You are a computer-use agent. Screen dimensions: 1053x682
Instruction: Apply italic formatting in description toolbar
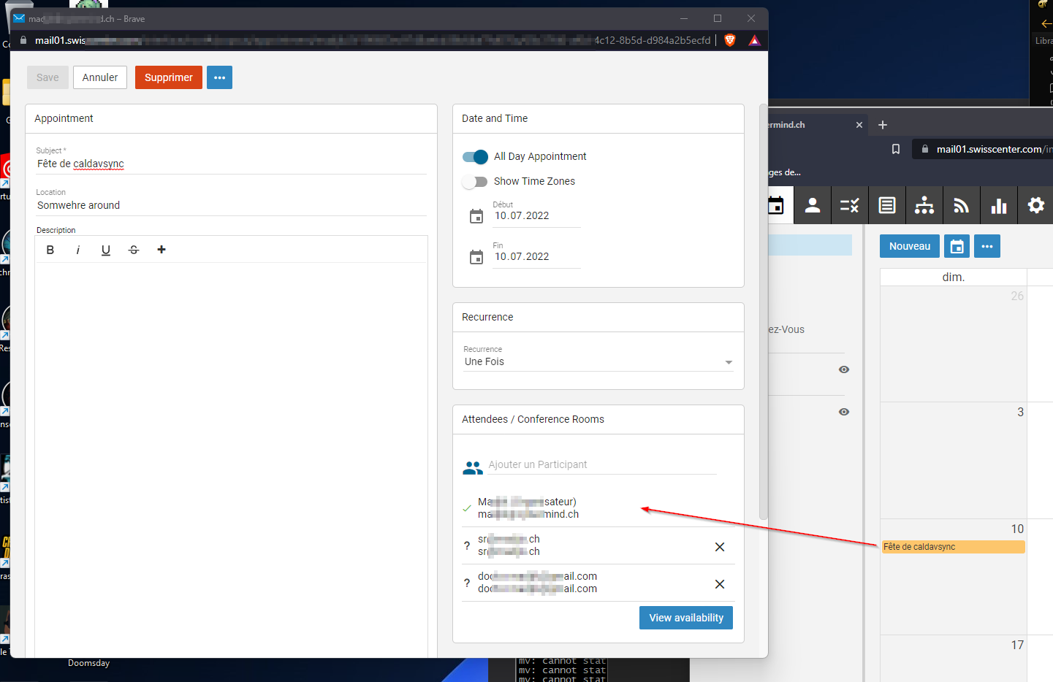[x=78, y=250]
